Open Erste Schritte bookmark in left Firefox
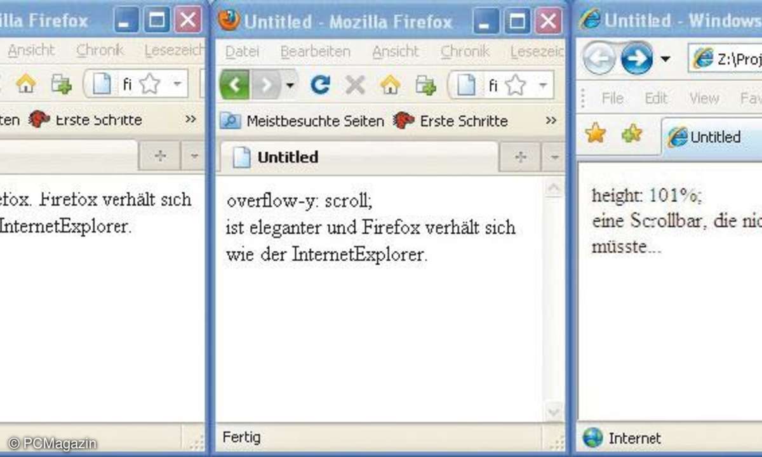 [x=85, y=119]
